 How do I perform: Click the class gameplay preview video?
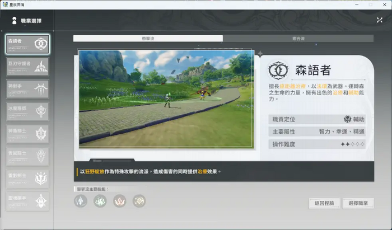point(167,99)
